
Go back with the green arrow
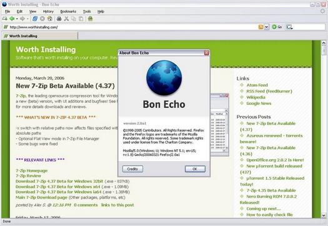[x=12, y=19]
